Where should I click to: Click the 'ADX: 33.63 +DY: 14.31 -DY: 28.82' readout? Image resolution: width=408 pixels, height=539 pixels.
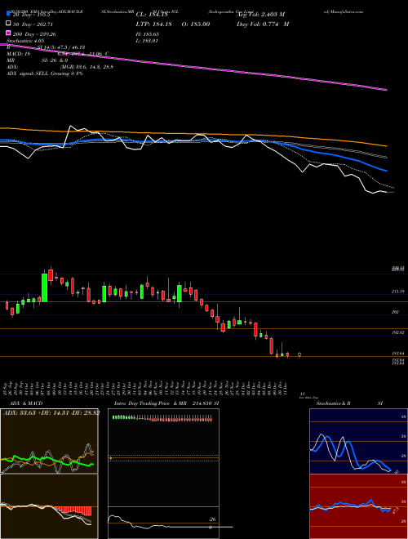(x=51, y=412)
